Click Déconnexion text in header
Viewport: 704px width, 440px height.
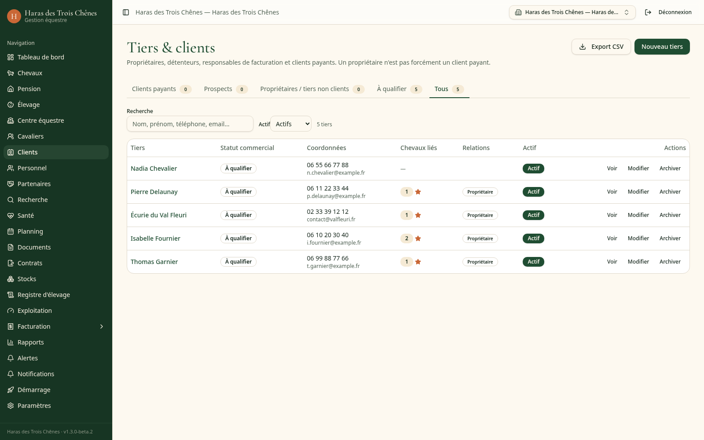coord(675,12)
